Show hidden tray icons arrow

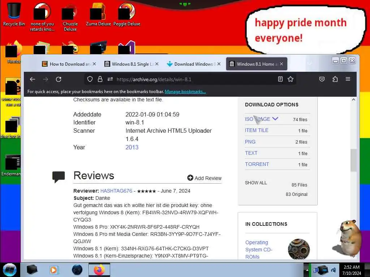click(307, 270)
